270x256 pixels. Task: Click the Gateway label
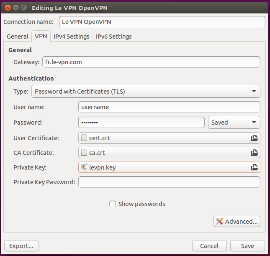pos(26,62)
